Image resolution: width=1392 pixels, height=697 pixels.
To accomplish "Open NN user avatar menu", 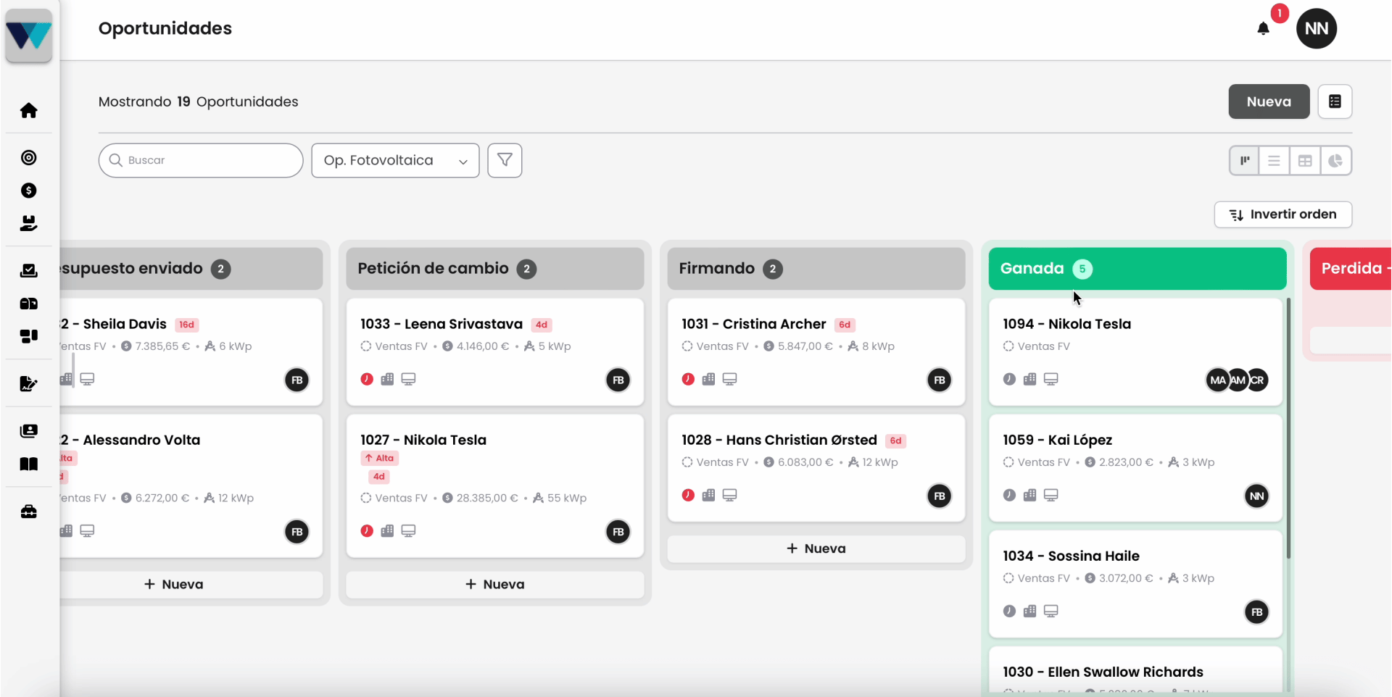I will (x=1317, y=28).
